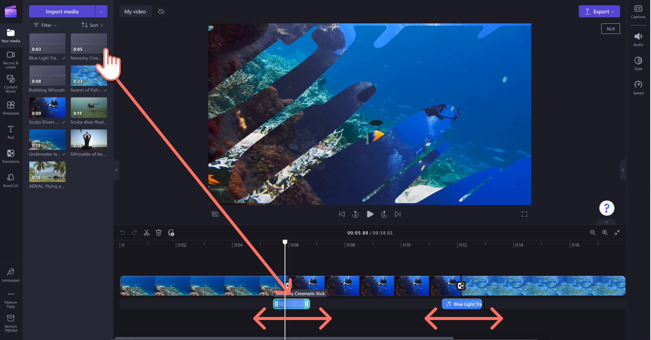Select the Blue Light Tra audio clip
651x340 pixels.
coord(462,304)
